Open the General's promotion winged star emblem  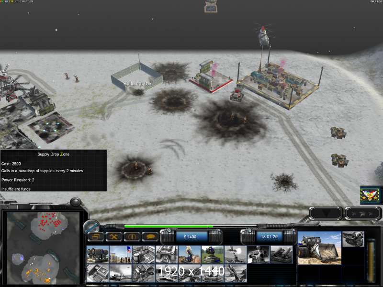pos(370,195)
